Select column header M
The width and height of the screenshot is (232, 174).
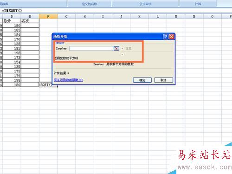coord(176,16)
